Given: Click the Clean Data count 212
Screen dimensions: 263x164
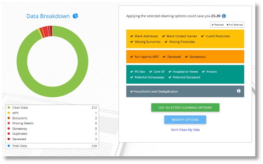Looking at the screenshot, I should click(x=94, y=108).
